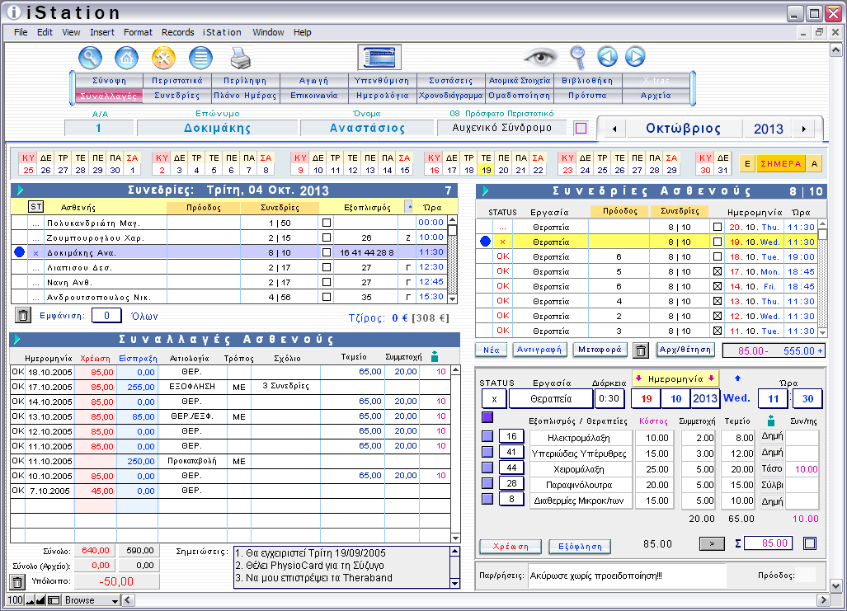Switch to the Χρονοδιάγραμμα tab
Viewport: 847px width, 611px height.
click(x=451, y=96)
